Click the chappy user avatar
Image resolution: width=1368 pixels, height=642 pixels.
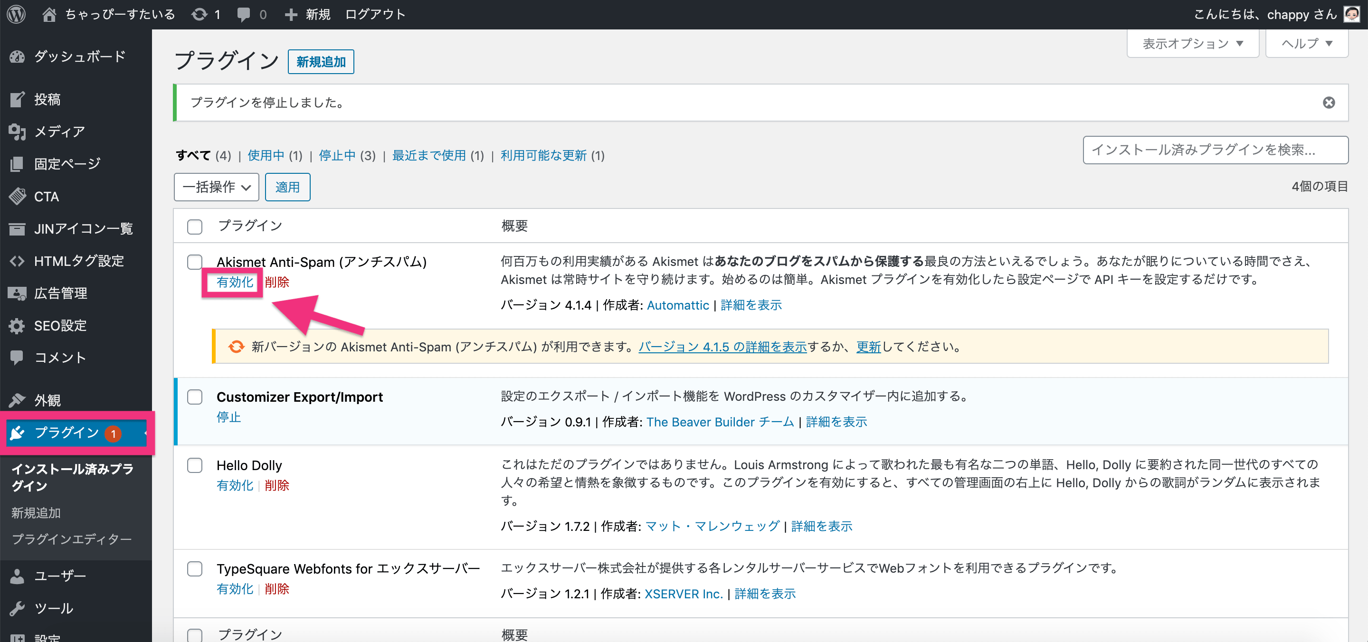pyautogui.click(x=1351, y=14)
